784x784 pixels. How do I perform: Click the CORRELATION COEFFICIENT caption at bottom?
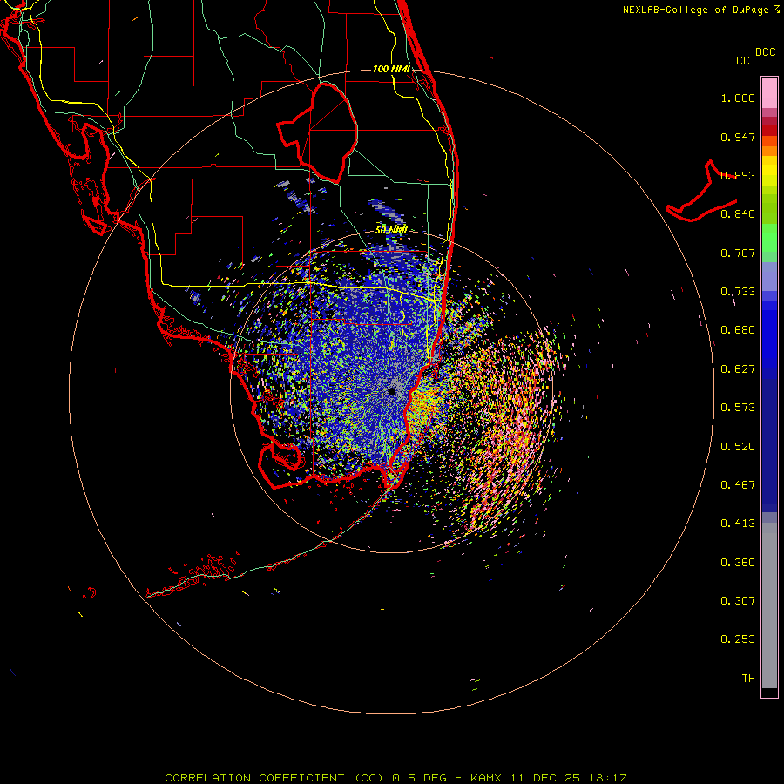pyautogui.click(x=395, y=778)
